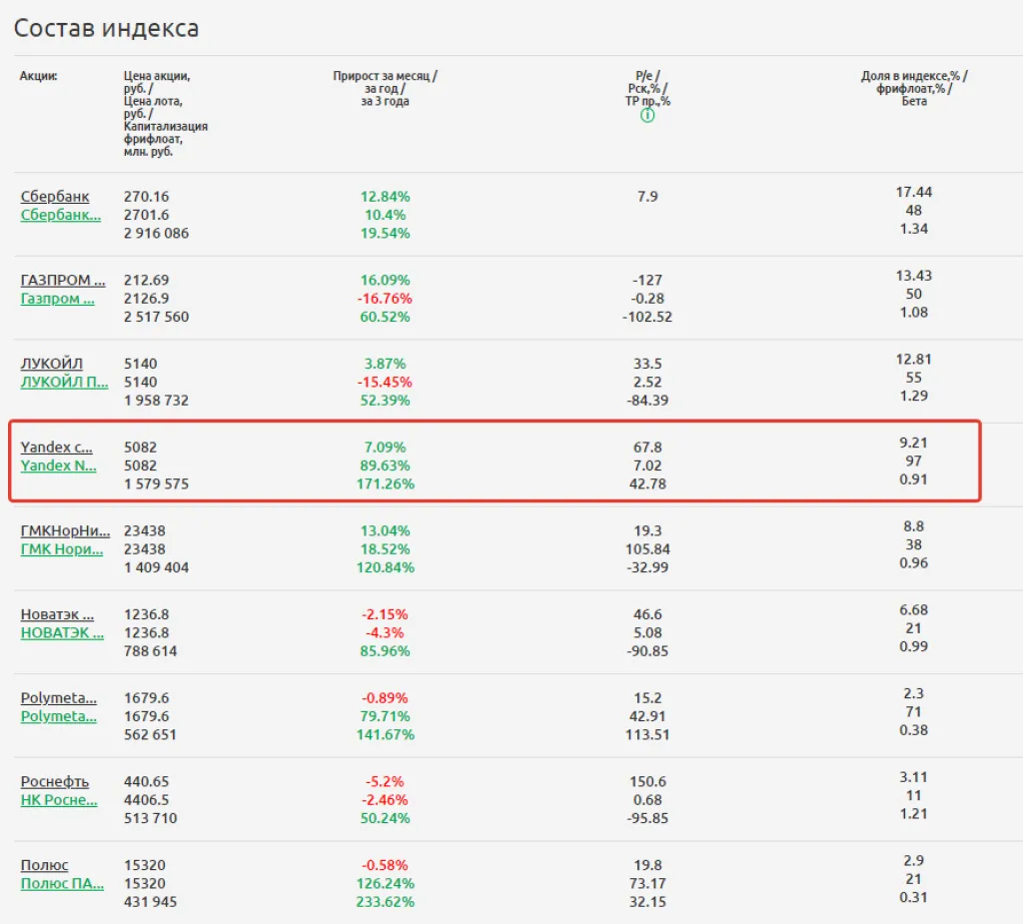Image resolution: width=1023 pixels, height=924 pixels.
Task: Open the green НК Росне... link
Action: pyautogui.click(x=59, y=799)
